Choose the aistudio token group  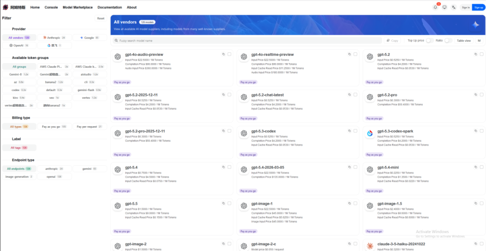pos(90,74)
